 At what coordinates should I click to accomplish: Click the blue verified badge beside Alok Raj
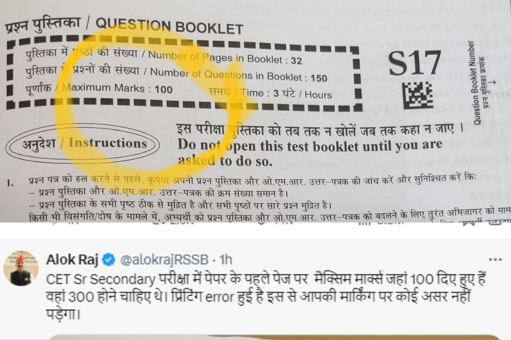tap(109, 259)
